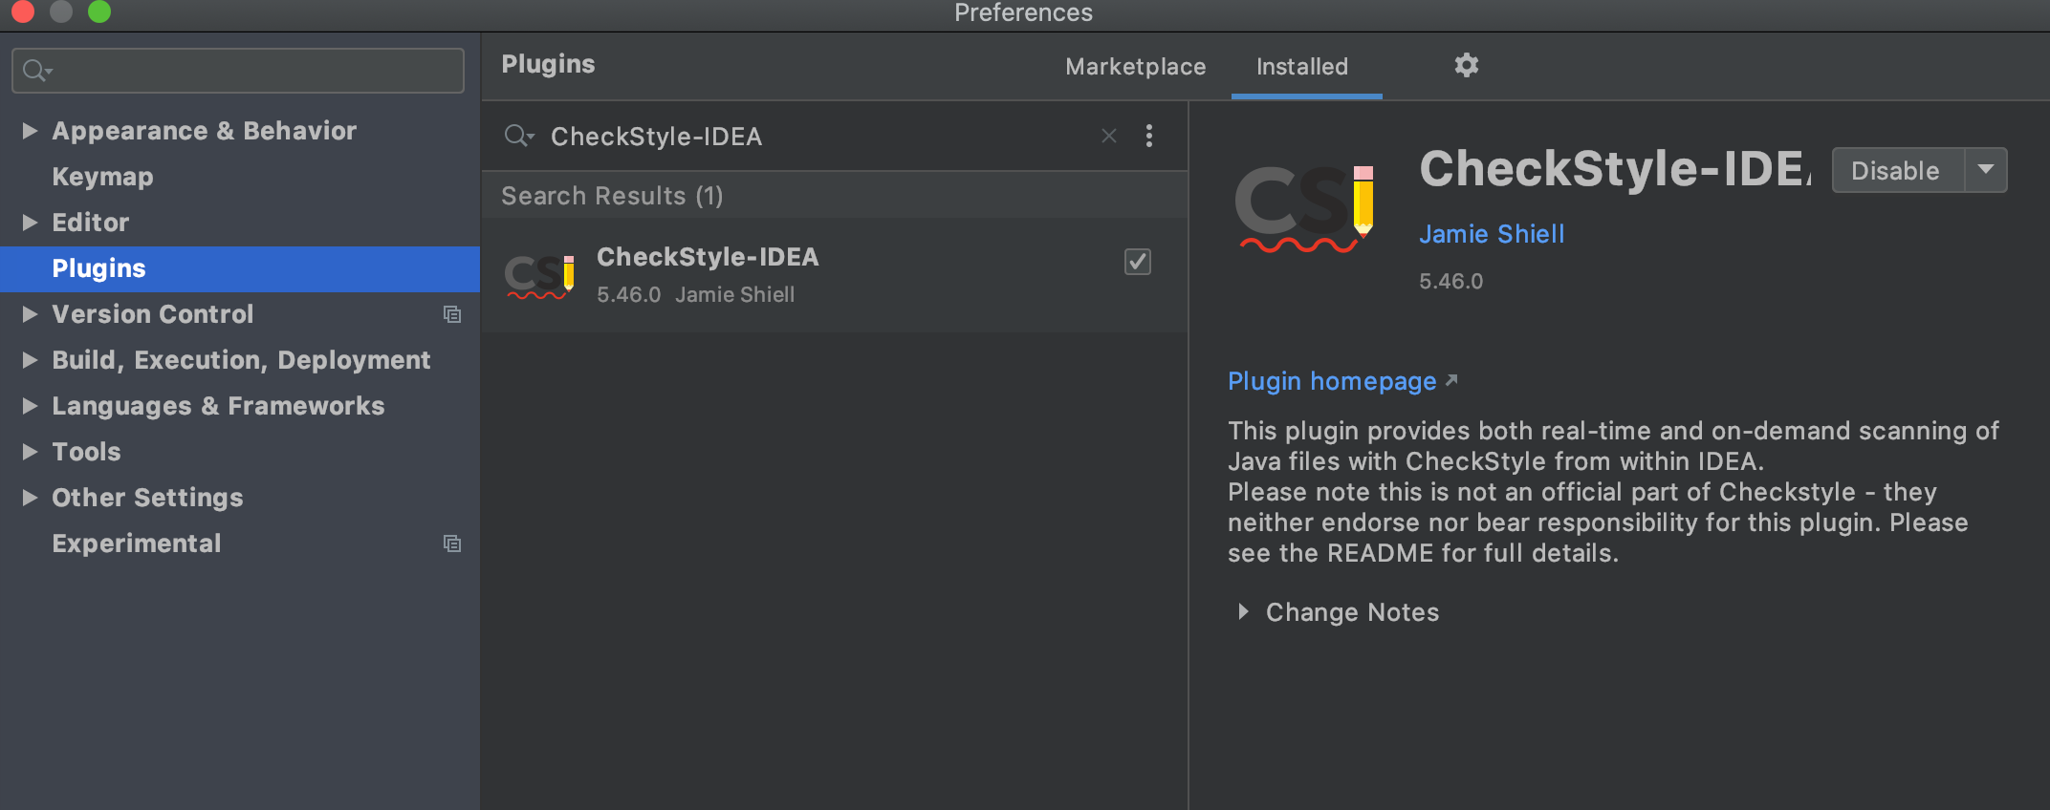The height and width of the screenshot is (810, 2050).
Task: Click the CheckStyle-IDEA icon in results list
Action: (540, 276)
